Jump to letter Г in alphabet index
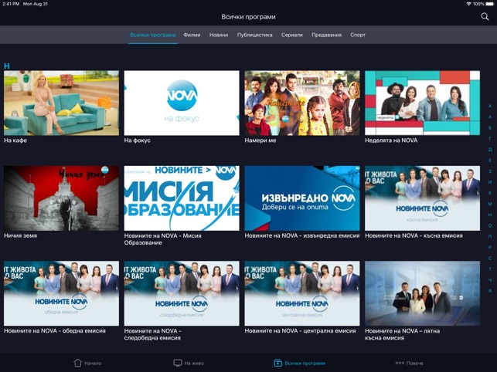The height and width of the screenshot is (372, 497). pyautogui.click(x=490, y=138)
